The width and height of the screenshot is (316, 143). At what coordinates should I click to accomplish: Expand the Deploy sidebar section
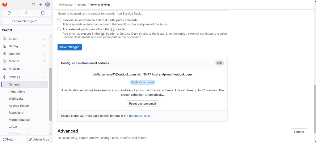coord(25,46)
